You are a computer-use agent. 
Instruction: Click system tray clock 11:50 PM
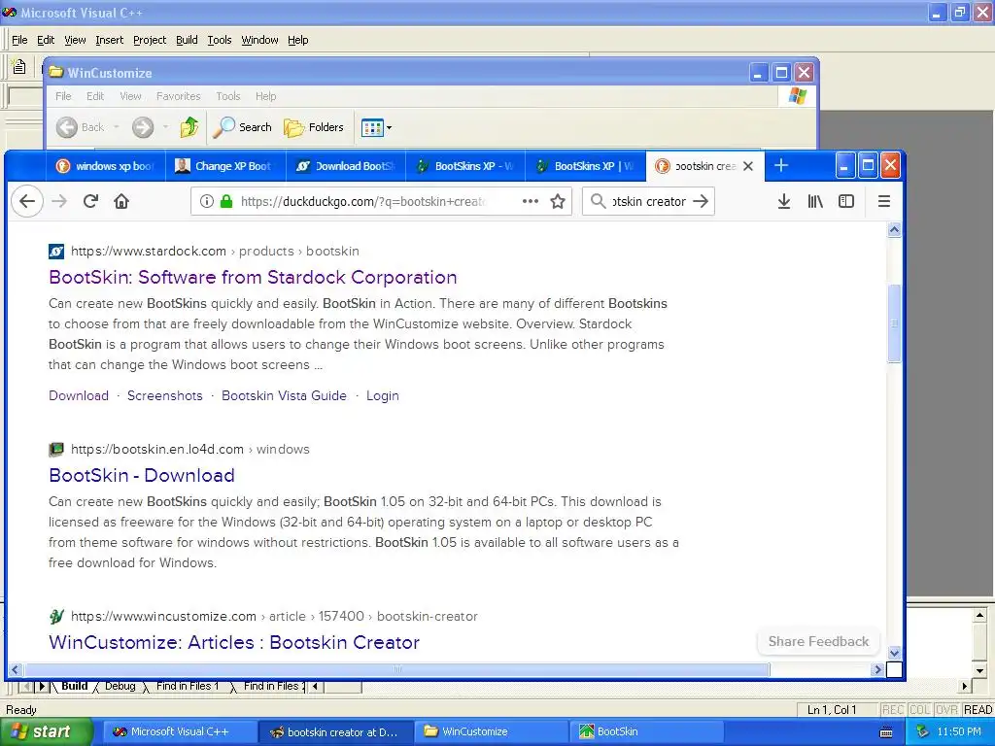[x=959, y=732]
